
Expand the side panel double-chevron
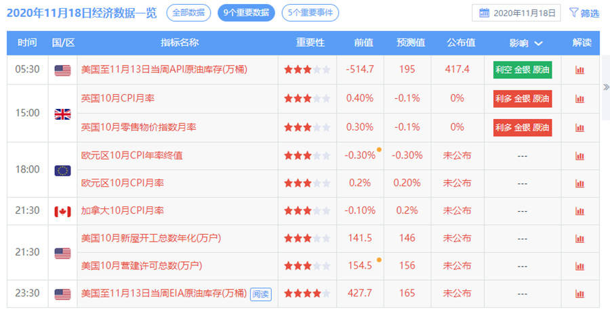coord(606,87)
